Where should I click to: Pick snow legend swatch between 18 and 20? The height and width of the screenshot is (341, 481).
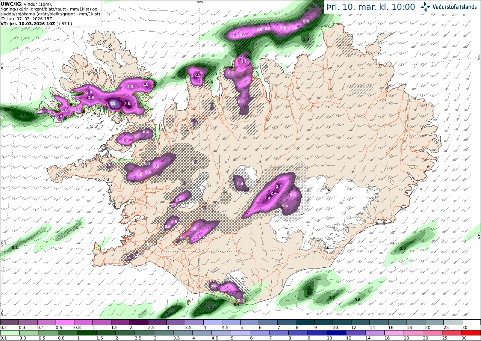tap(416, 322)
